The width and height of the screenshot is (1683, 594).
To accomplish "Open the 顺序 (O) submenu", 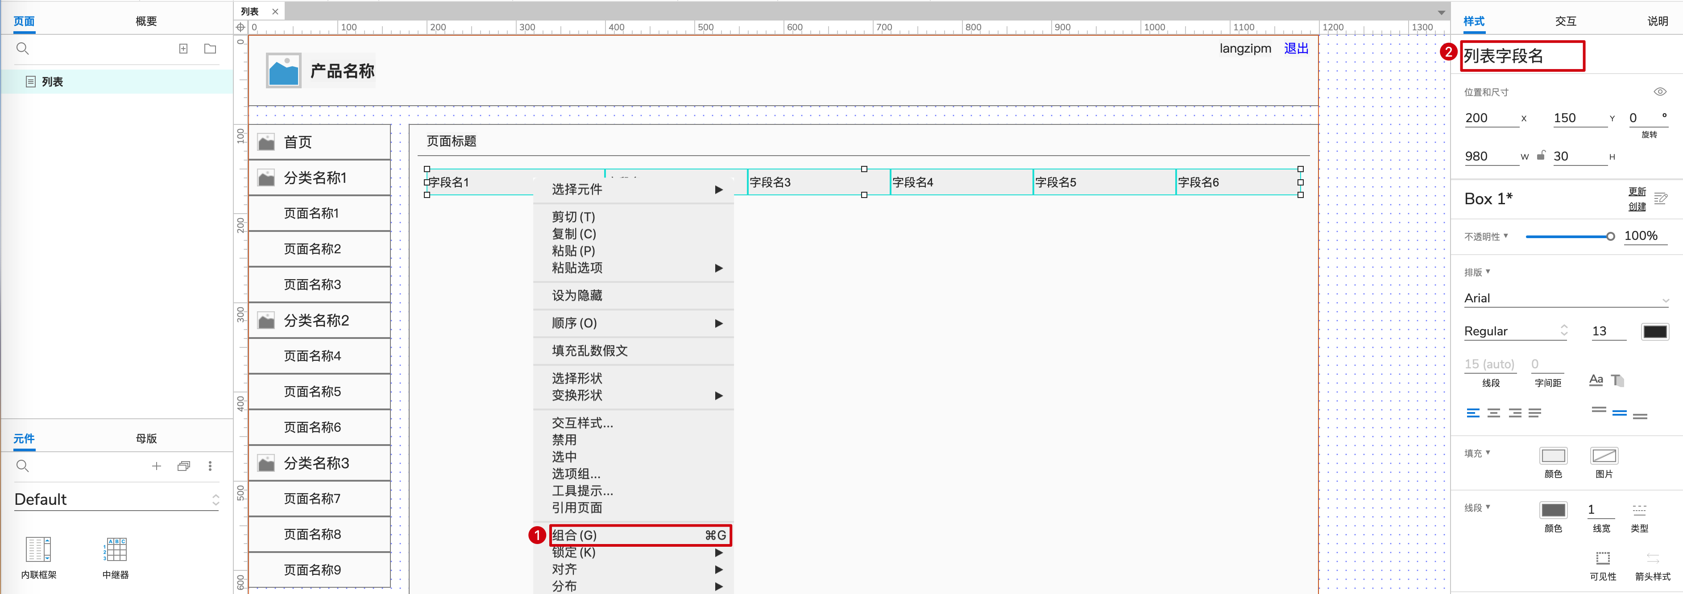I will 633,323.
